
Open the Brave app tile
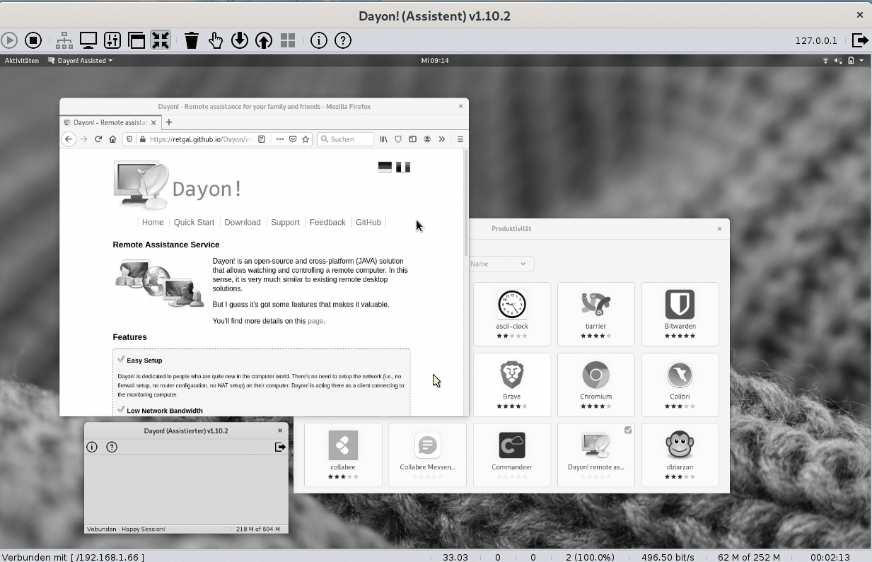point(512,385)
